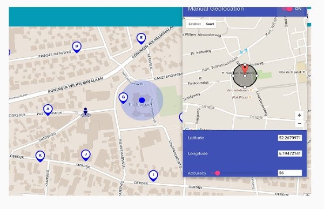Open map marker G beside Sint Nicolaas

(x=123, y=98)
